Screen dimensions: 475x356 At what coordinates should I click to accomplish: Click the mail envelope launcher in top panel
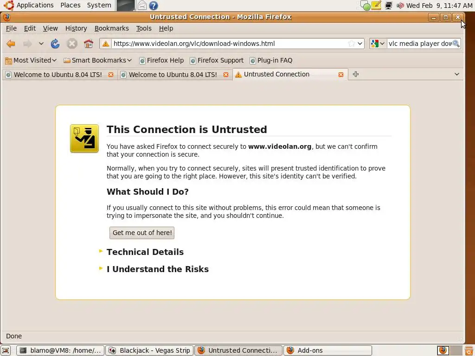(x=142, y=6)
